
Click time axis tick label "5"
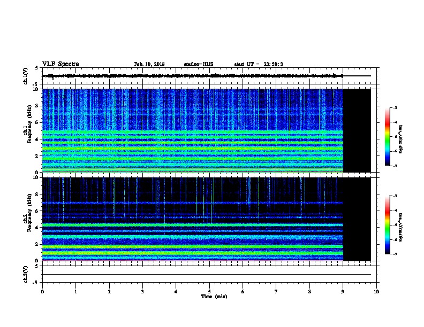click(x=209, y=291)
